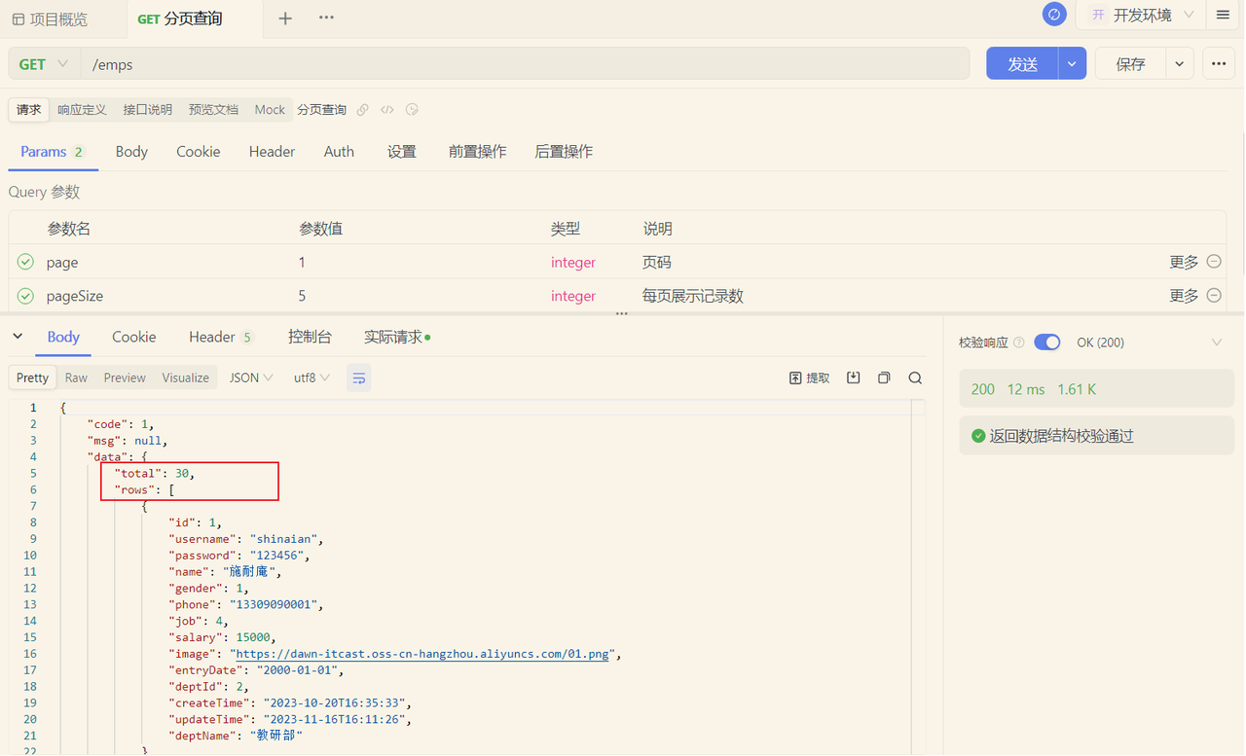Click the code icon beside 分页查询
The height and width of the screenshot is (756, 1246).
[x=387, y=110]
